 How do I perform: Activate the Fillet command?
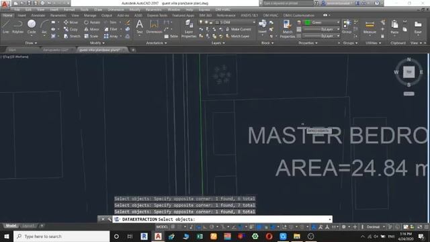click(111, 29)
